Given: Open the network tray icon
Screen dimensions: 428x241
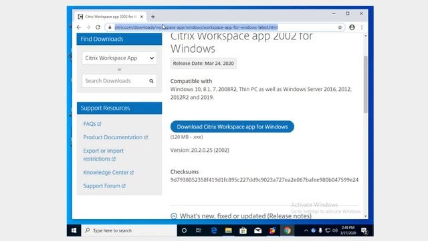Looking at the screenshot, I should (328, 230).
